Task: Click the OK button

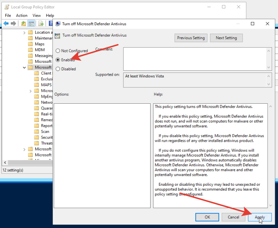Action: 207,217
